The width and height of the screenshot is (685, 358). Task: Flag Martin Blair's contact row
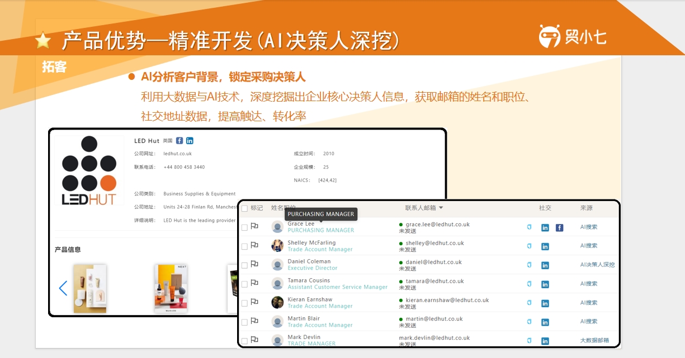coord(254,322)
